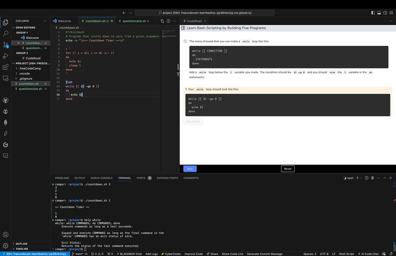Open Source Control view showing 2 pending changes

(x=5, y=45)
